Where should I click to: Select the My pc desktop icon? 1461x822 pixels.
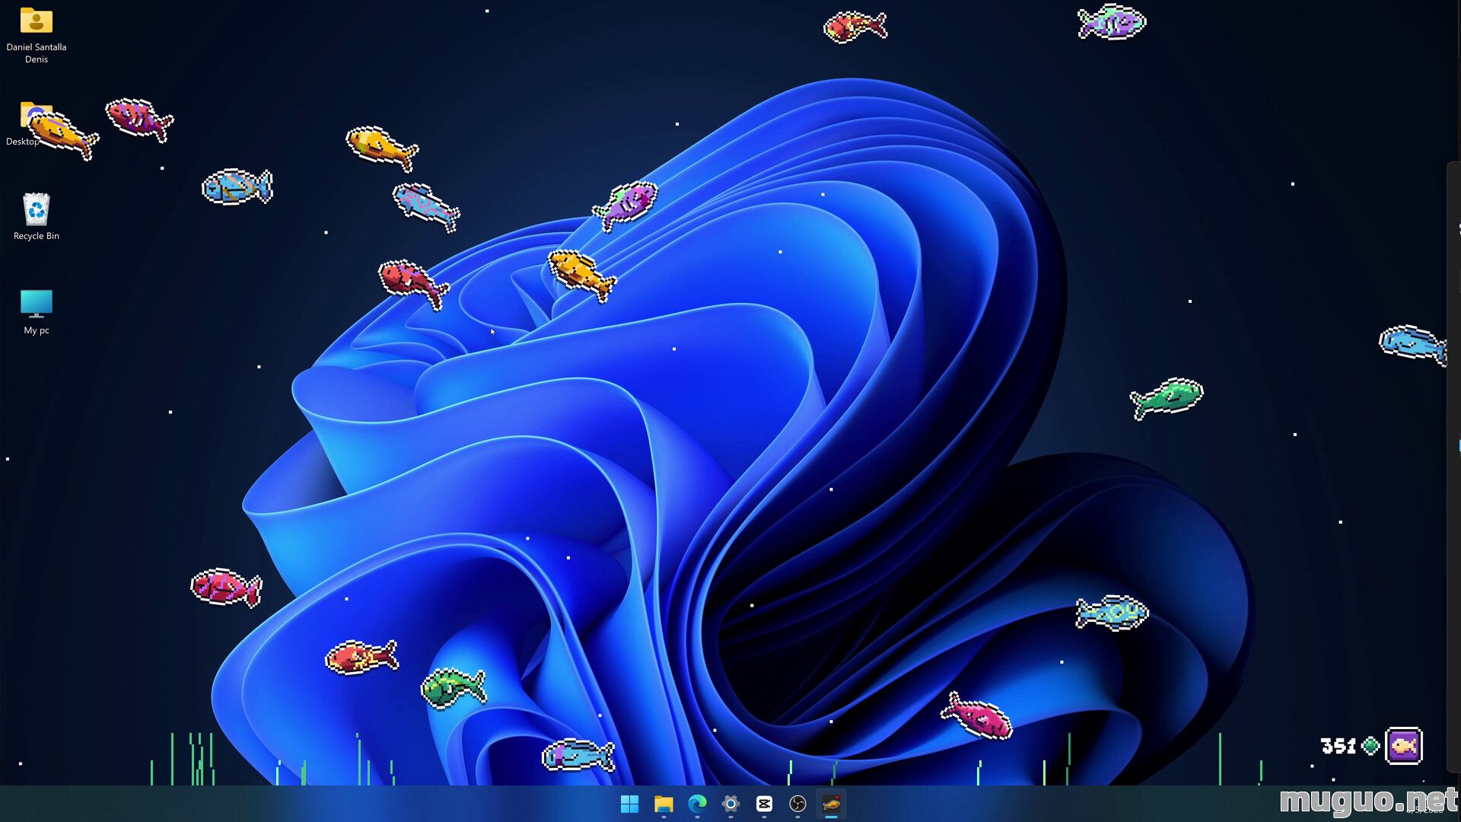pyautogui.click(x=37, y=311)
